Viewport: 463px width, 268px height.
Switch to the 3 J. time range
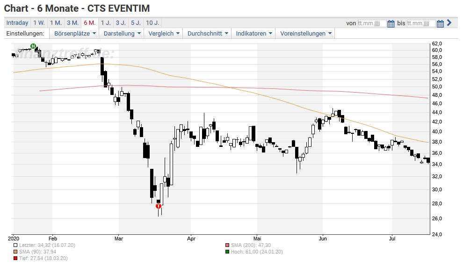pos(121,23)
